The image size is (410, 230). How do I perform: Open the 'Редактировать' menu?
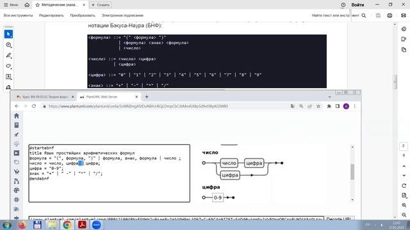click(x=51, y=15)
